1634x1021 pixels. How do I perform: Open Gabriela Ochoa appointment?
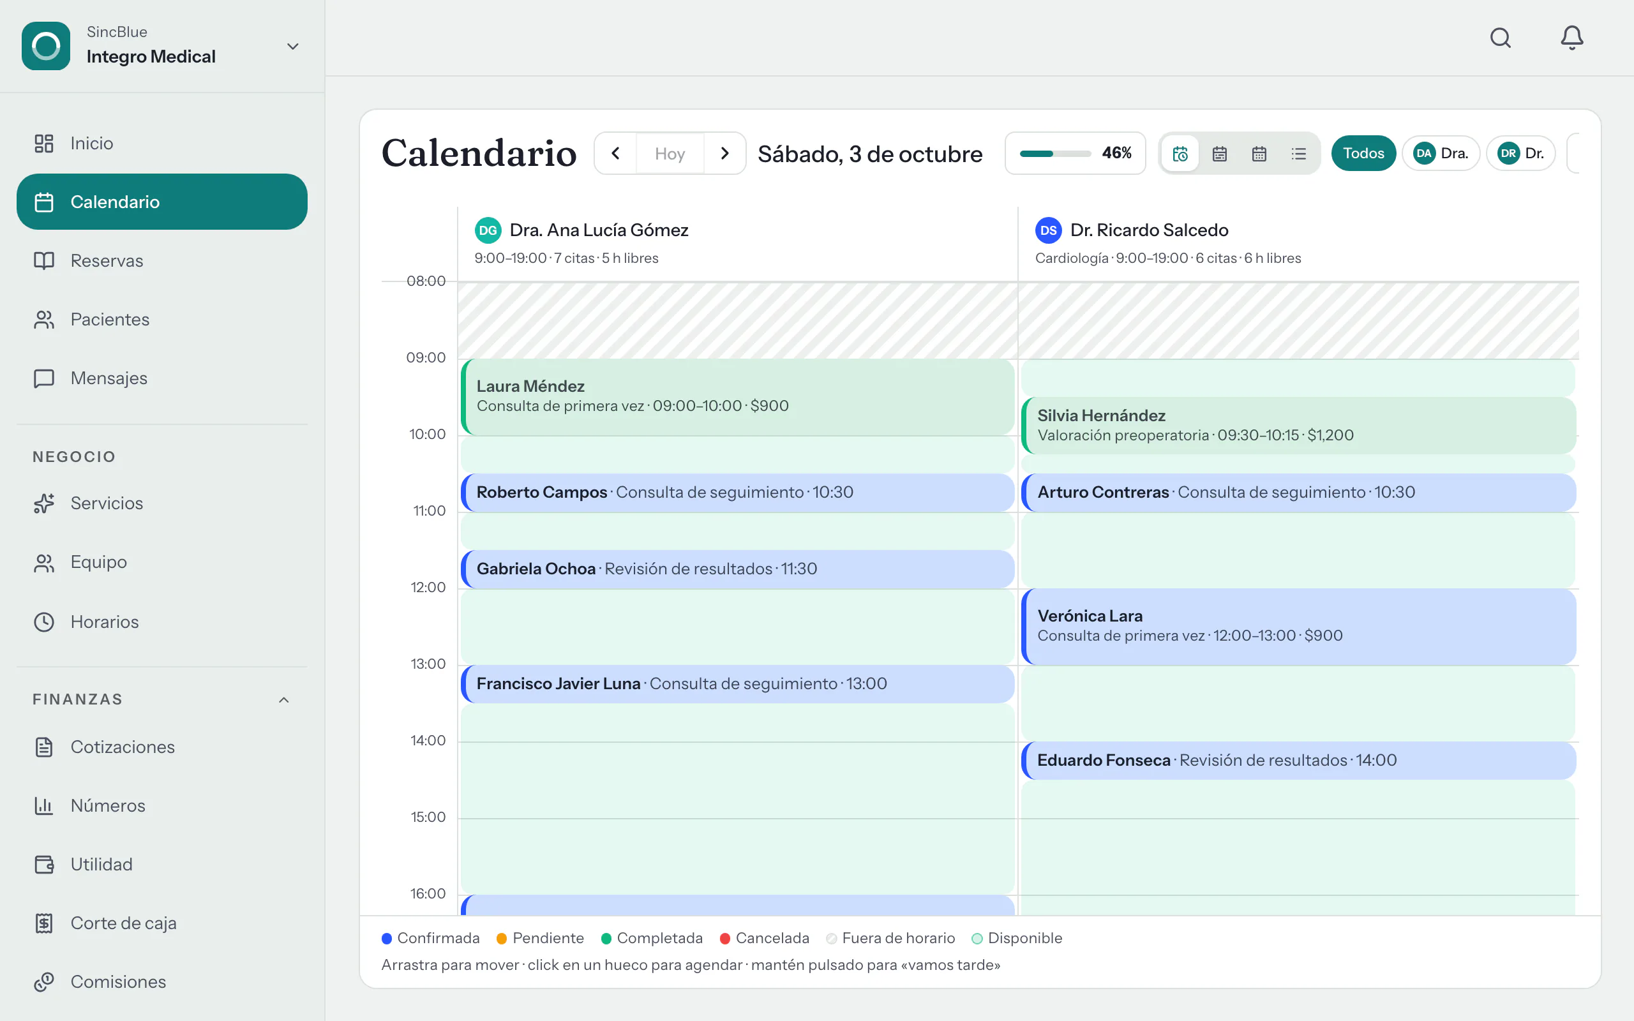[x=737, y=569]
